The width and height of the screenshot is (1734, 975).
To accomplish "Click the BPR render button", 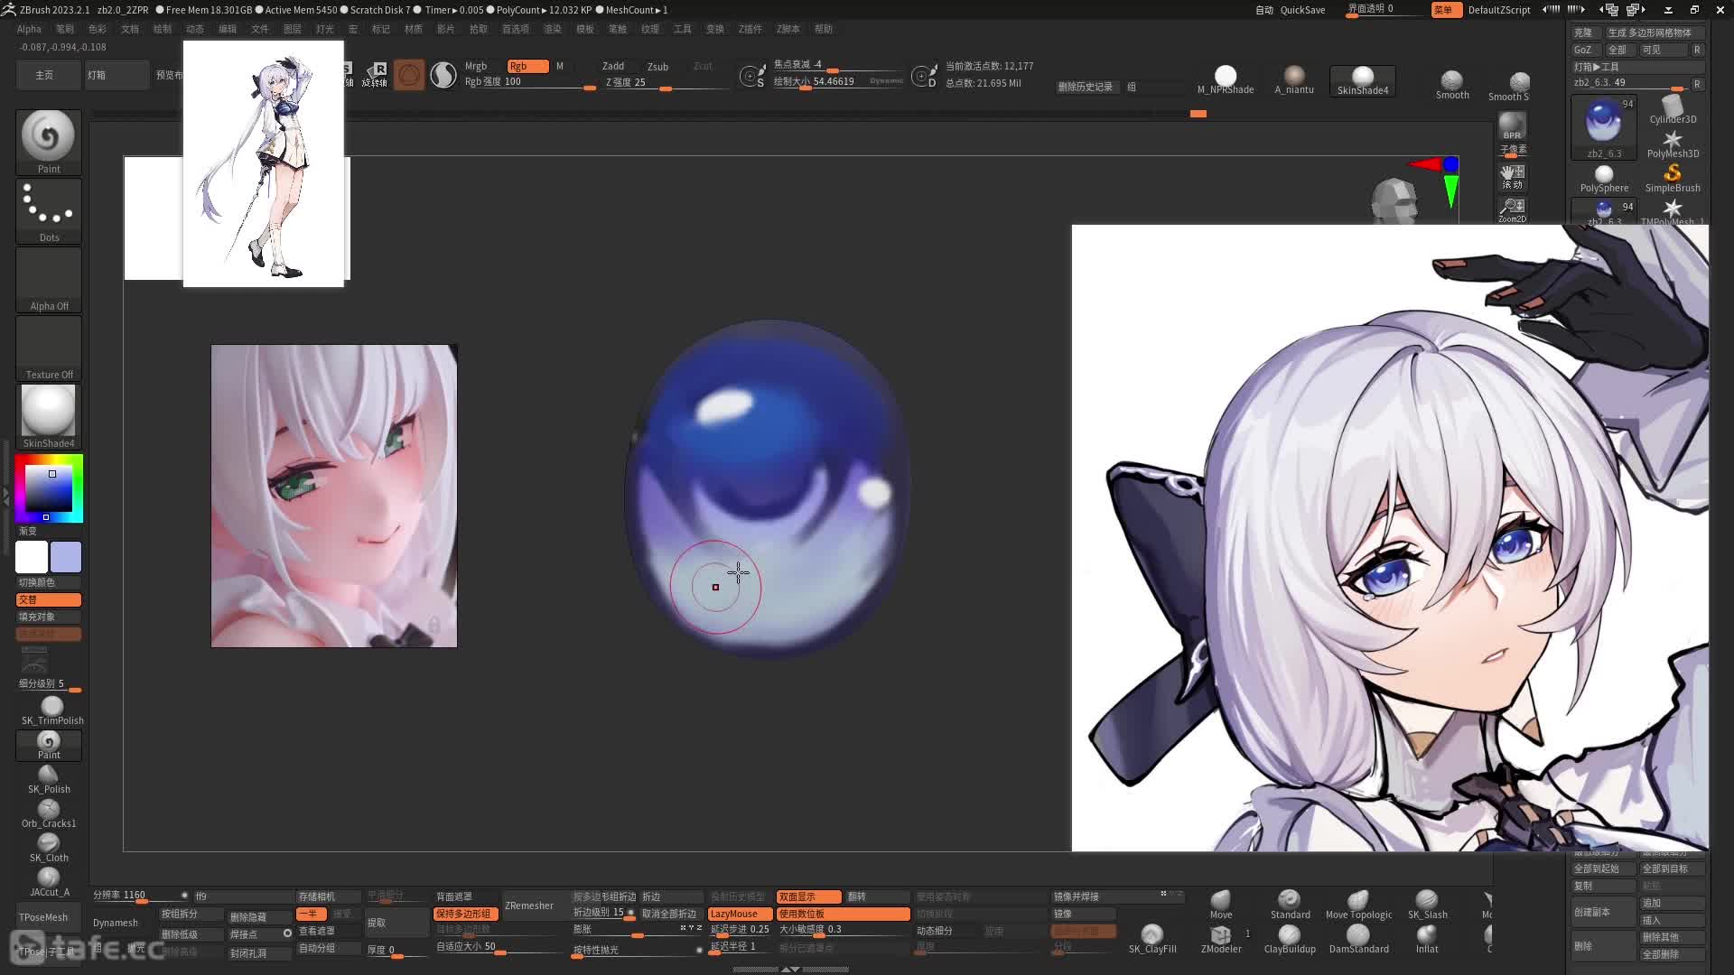I will (x=1513, y=126).
